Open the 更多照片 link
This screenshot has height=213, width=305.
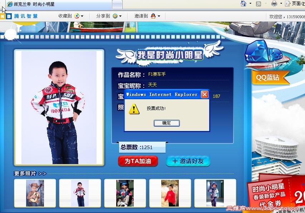click(x=30, y=173)
